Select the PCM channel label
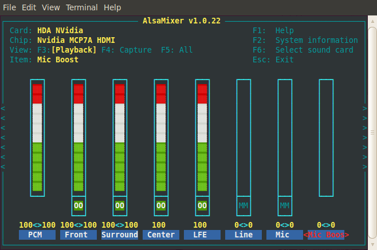The image size is (377, 250). 37,235
